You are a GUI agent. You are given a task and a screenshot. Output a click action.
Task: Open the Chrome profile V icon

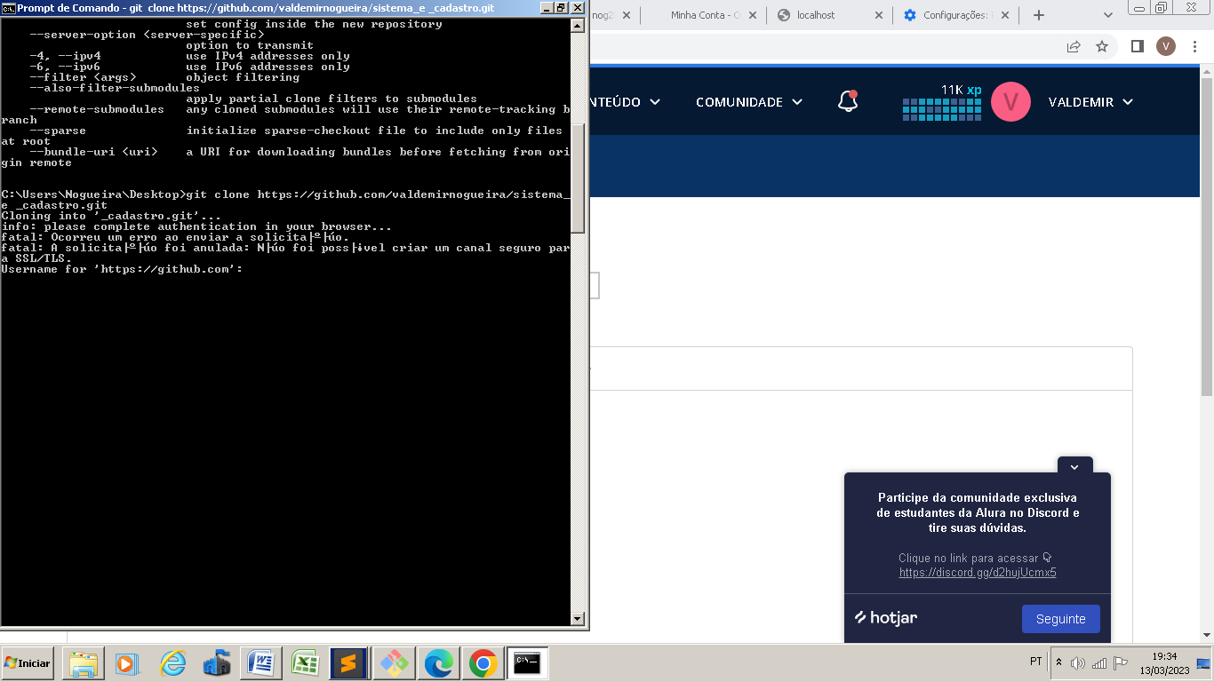[1166, 46]
